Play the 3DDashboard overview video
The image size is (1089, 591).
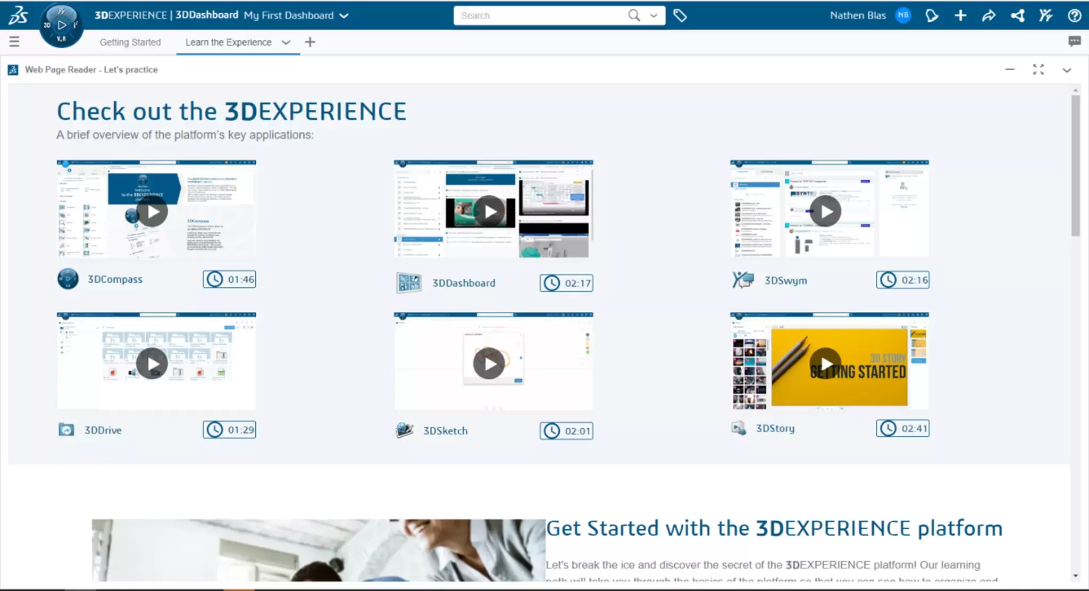coord(489,211)
